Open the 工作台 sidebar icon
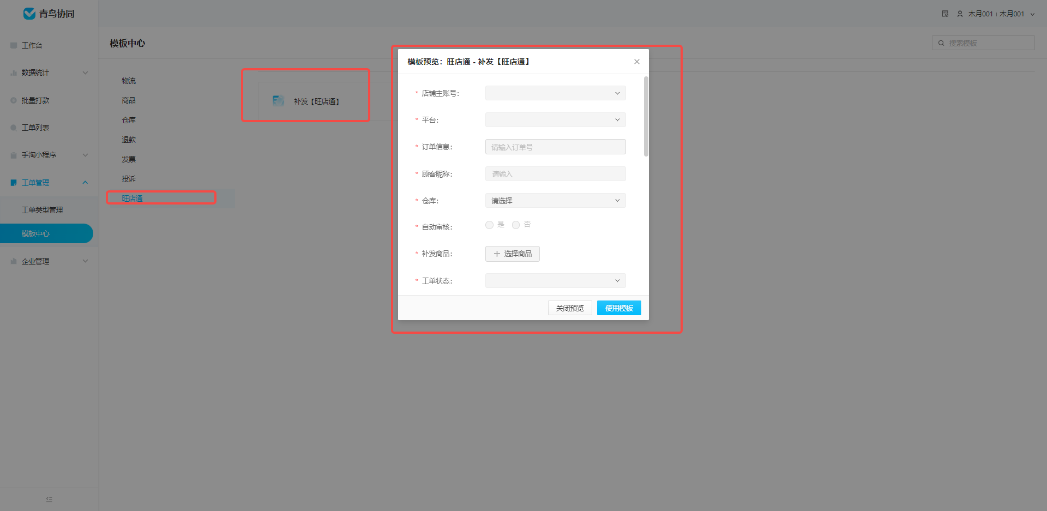1047x511 pixels. [14, 46]
